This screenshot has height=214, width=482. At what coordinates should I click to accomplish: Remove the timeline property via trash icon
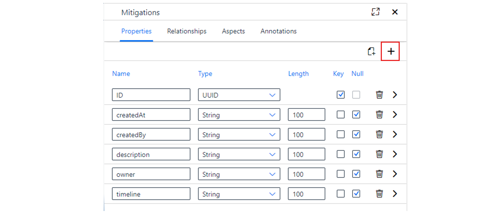(x=379, y=194)
